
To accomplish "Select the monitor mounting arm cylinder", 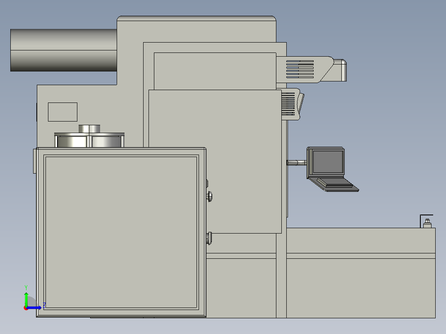I will pos(297,162).
